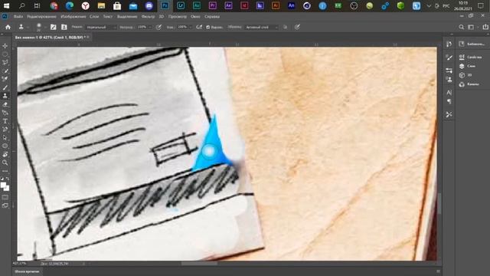This screenshot has width=490, height=276.
Task: Select the Spot Healing Brush tool
Action: 5,79
